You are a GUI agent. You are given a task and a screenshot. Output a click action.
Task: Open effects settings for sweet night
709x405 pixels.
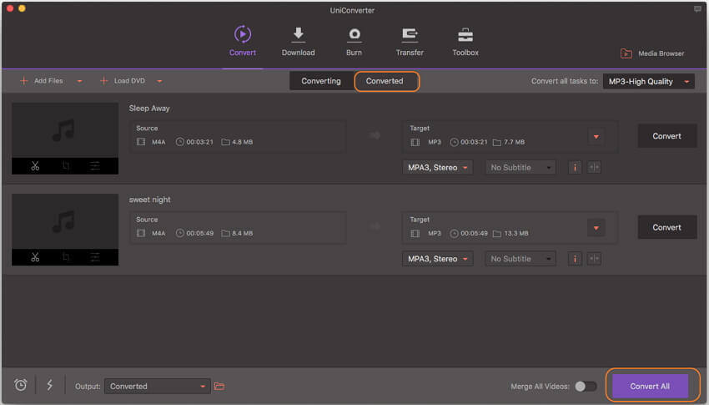[x=94, y=257]
